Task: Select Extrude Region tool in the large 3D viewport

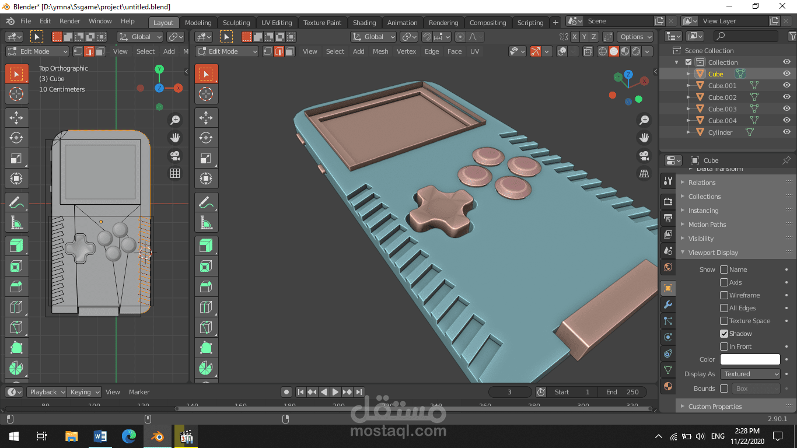Action: pyautogui.click(x=205, y=246)
